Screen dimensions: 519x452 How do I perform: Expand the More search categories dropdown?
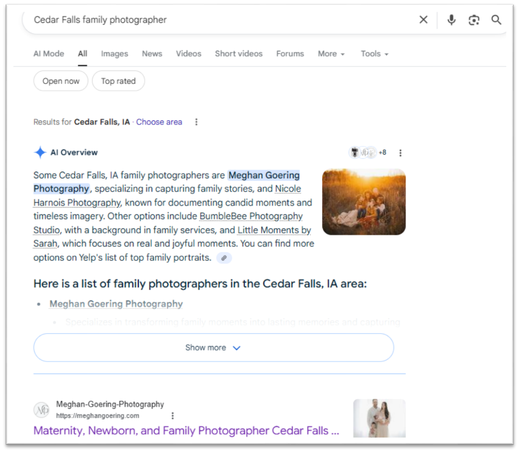point(331,54)
